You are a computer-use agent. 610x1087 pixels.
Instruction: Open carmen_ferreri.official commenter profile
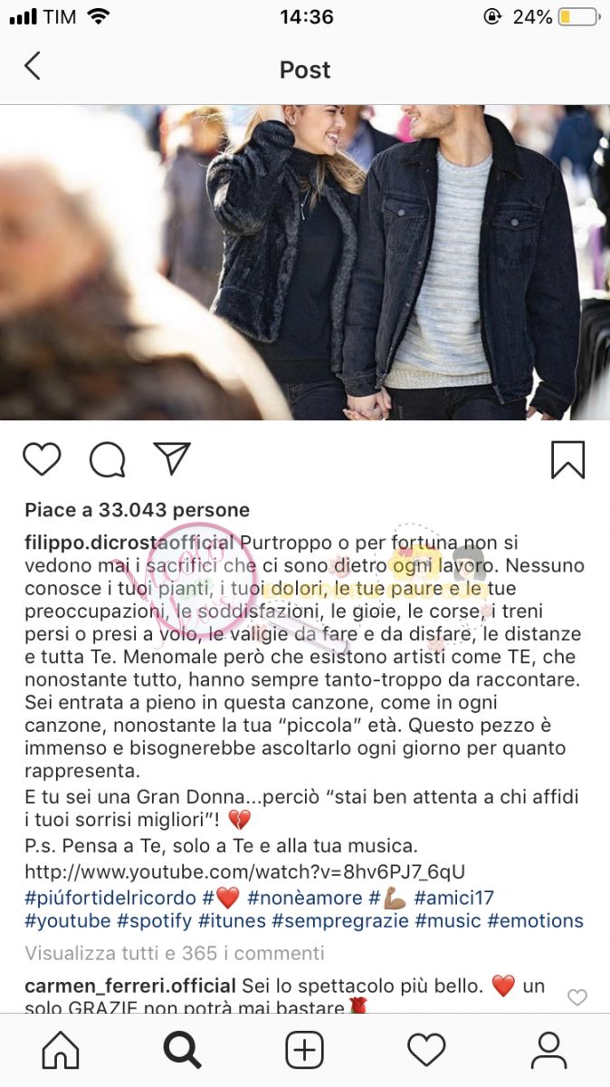click(x=129, y=986)
